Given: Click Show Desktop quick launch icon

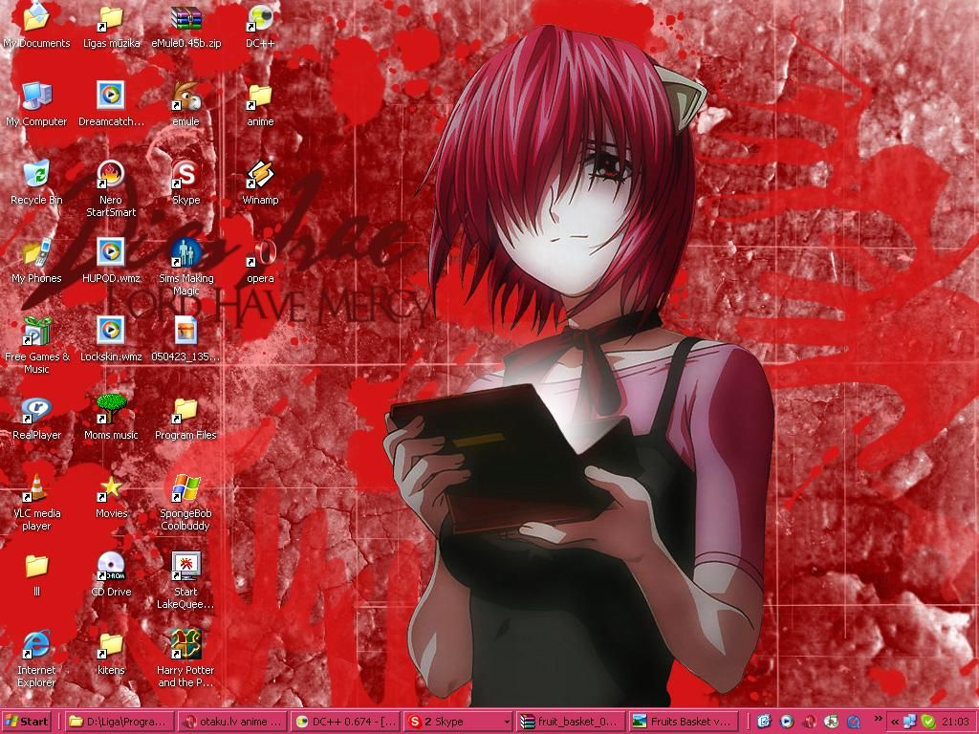Looking at the screenshot, I should [x=764, y=722].
